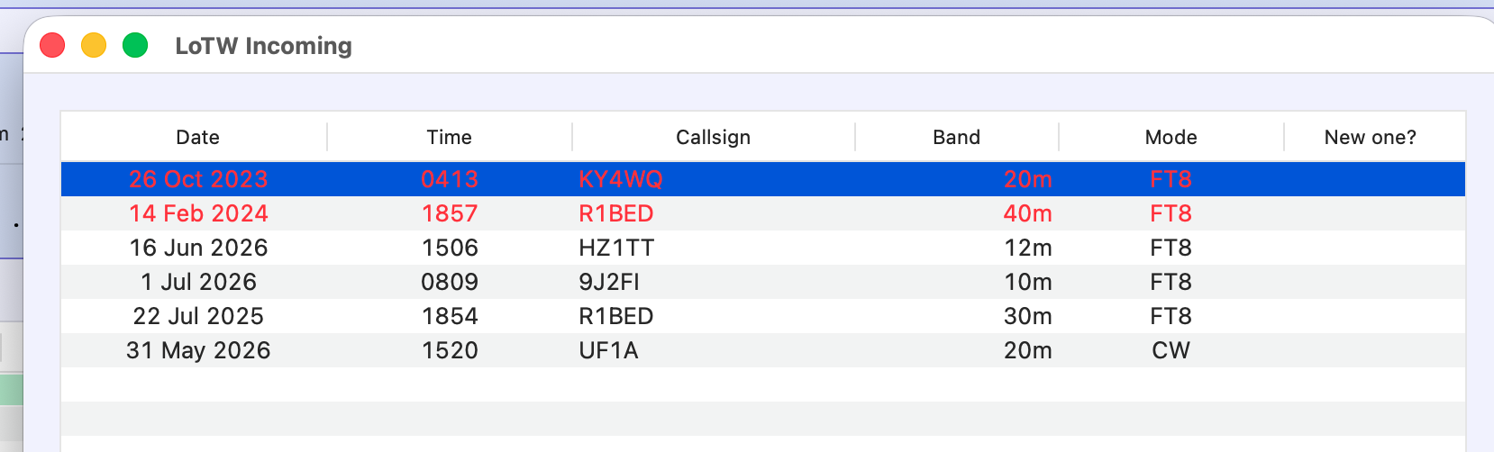Click the 'New one?' column header

click(1370, 137)
